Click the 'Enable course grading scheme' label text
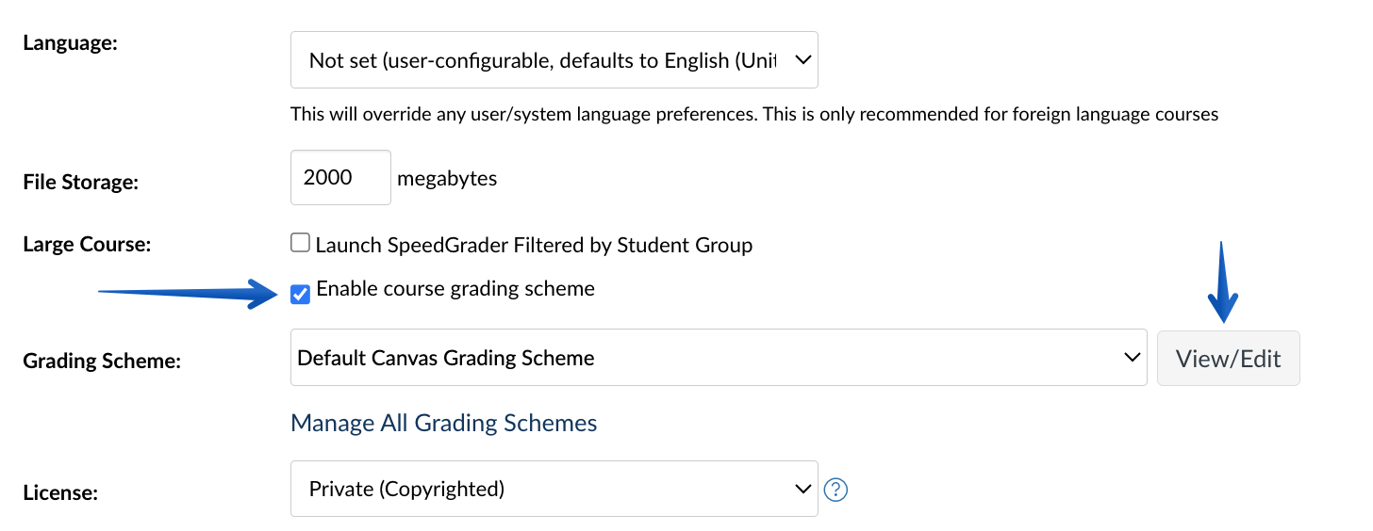The width and height of the screenshot is (1373, 531). [x=455, y=288]
